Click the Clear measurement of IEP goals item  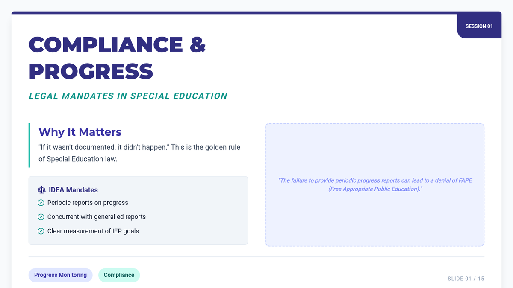pyautogui.click(x=93, y=231)
